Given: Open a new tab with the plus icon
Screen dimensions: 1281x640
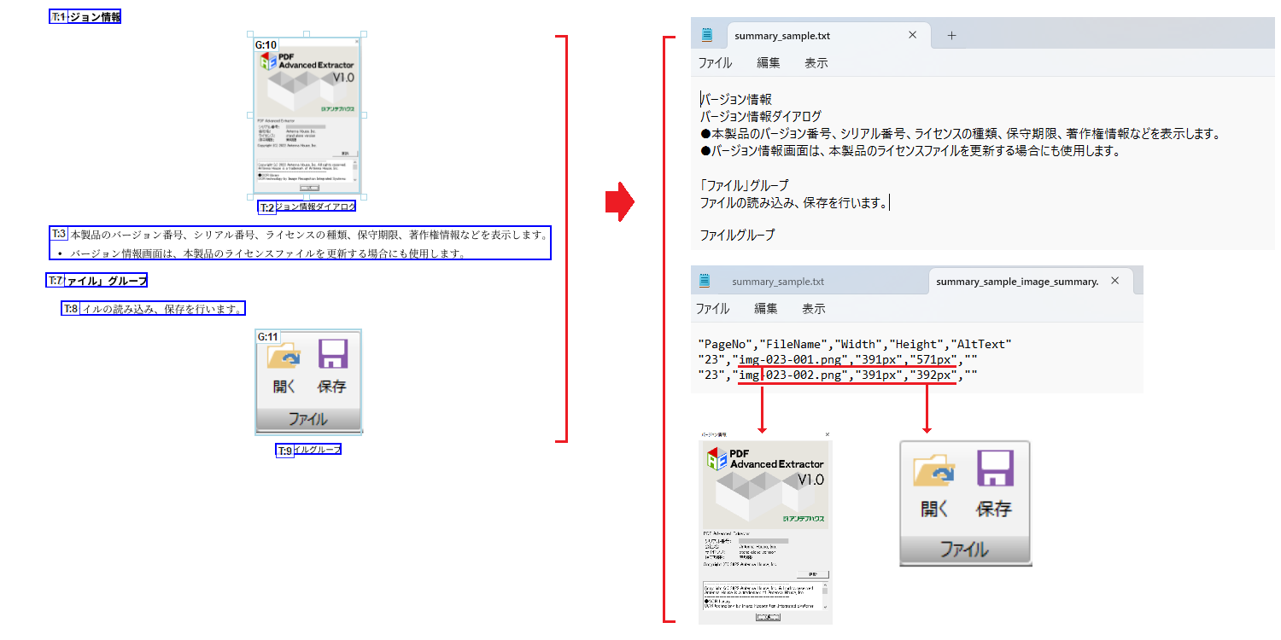Looking at the screenshot, I should coord(951,35).
